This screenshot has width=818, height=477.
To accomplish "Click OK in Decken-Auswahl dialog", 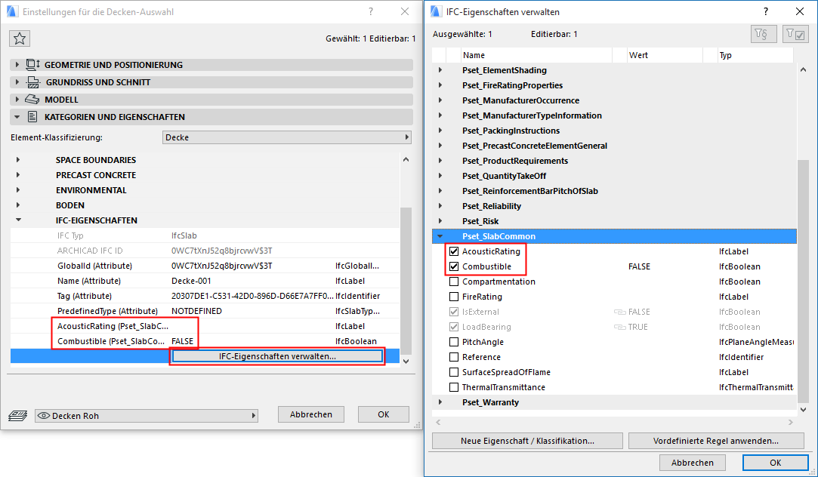I will (384, 414).
